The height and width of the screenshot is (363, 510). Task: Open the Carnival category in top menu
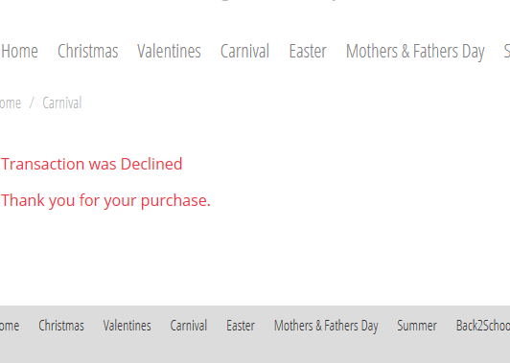pos(244,51)
